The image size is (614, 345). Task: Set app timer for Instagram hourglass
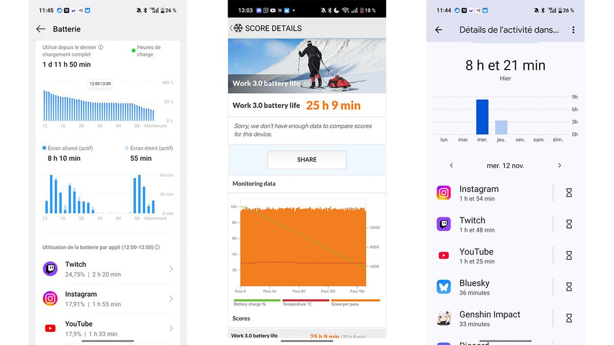pos(568,193)
